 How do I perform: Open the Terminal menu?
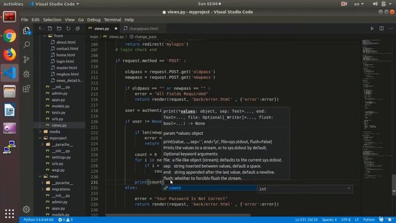(113, 20)
